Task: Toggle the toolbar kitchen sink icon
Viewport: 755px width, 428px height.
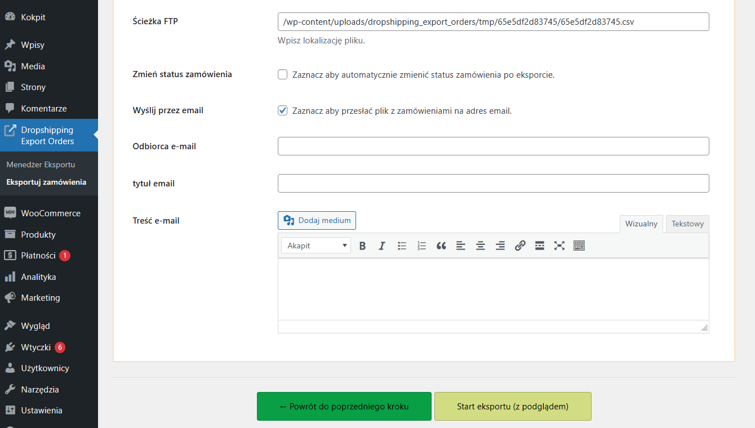Action: coord(579,246)
